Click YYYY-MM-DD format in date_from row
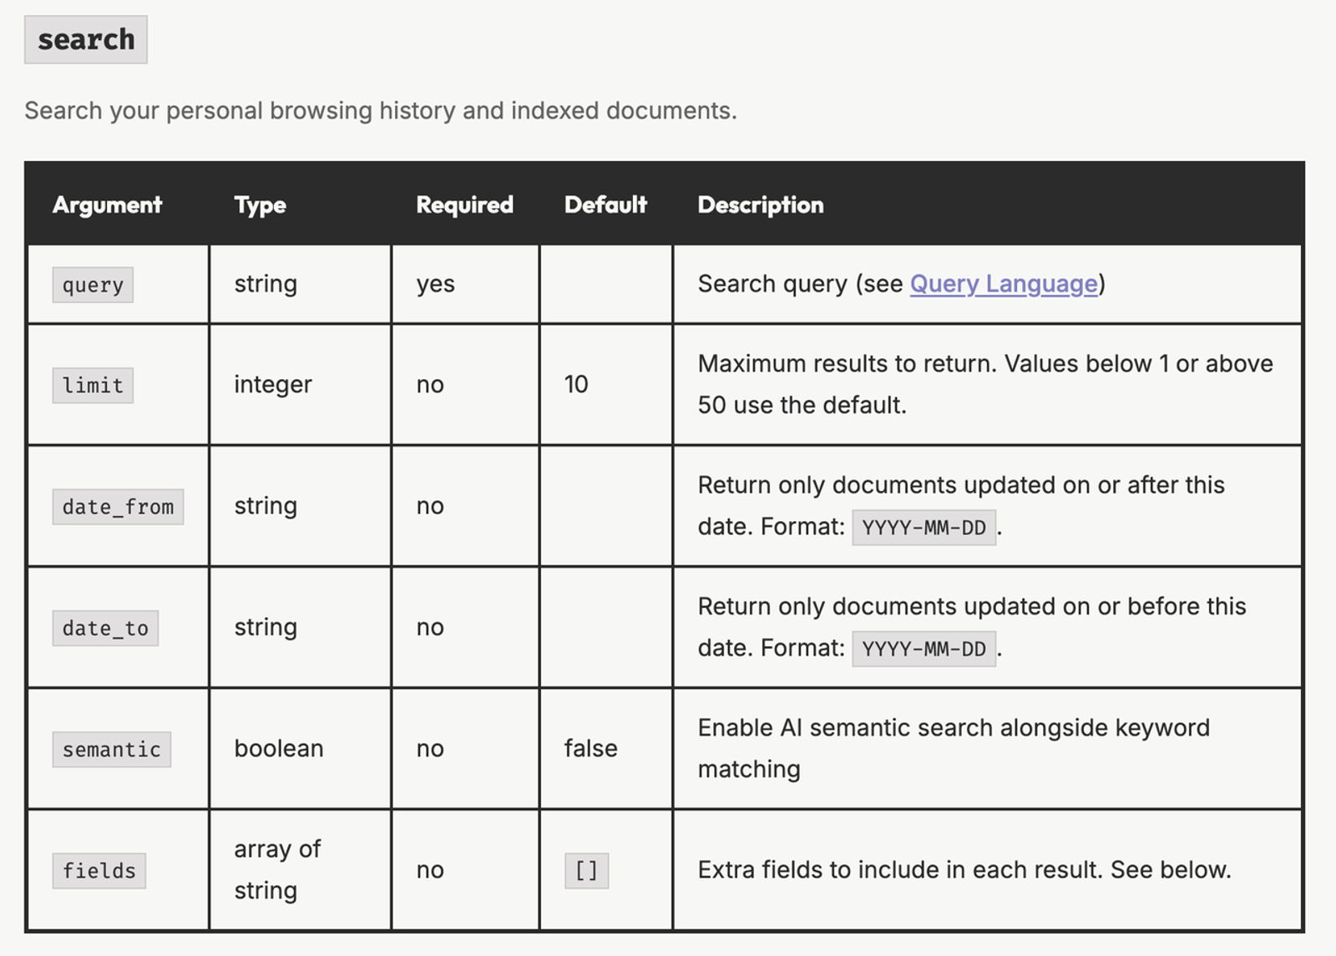The width and height of the screenshot is (1336, 956). (924, 528)
